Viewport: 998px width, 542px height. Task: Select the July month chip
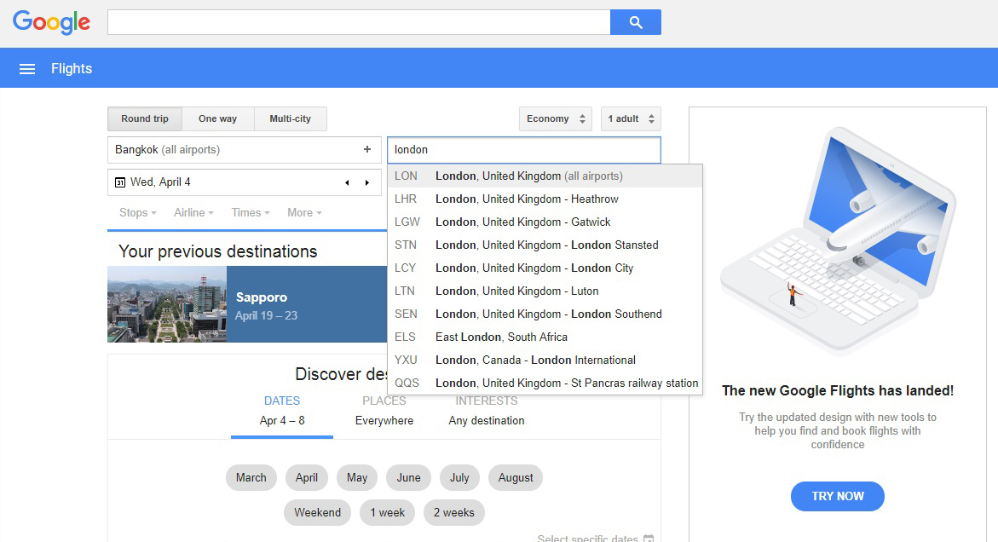[x=459, y=478]
